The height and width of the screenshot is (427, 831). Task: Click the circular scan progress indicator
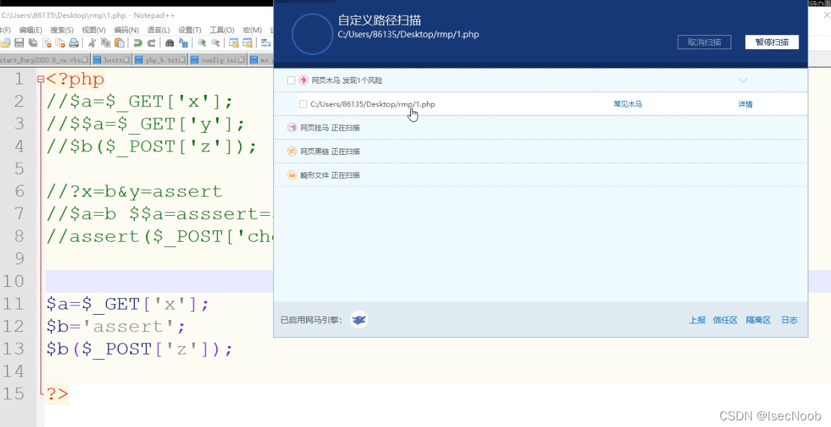(312, 34)
